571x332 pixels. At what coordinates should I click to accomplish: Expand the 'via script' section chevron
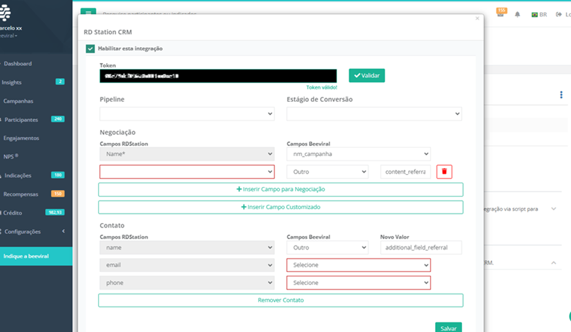tap(554, 209)
